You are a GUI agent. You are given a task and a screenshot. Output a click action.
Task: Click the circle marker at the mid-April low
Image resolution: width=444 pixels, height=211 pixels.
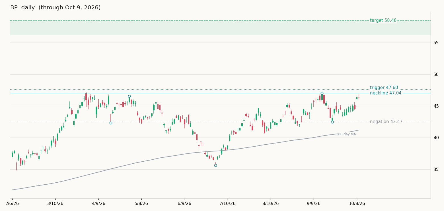[x=111, y=123]
